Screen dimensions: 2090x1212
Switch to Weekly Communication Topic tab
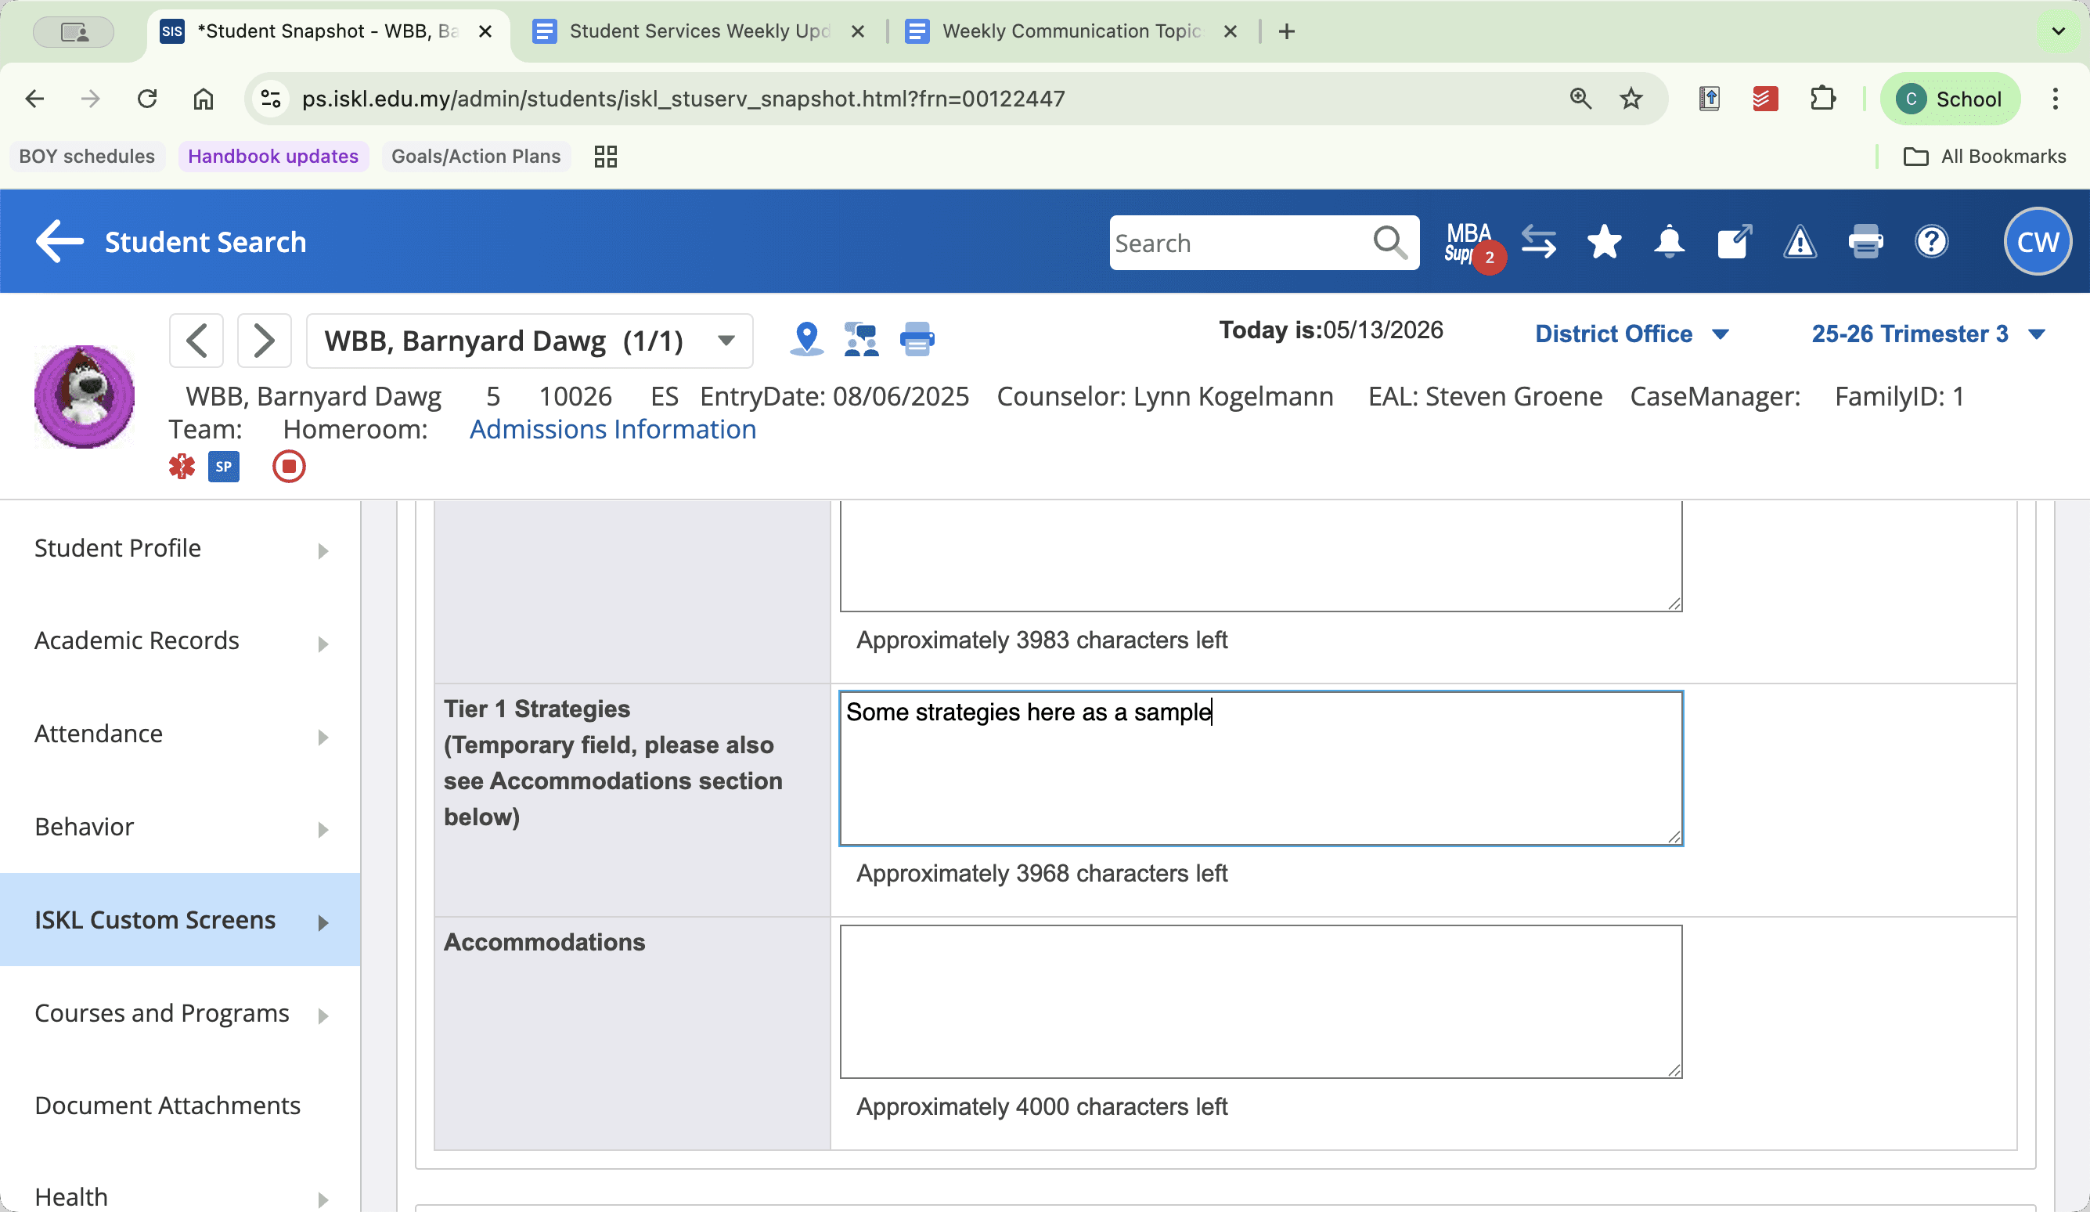(x=1072, y=31)
